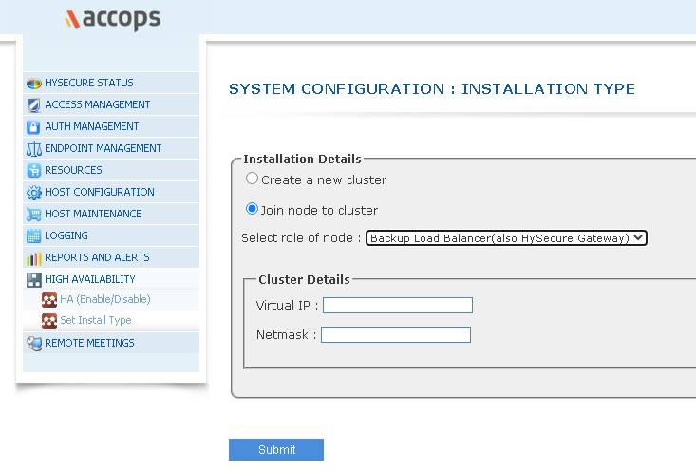
Task: Click the Resources icon
Action: [34, 170]
